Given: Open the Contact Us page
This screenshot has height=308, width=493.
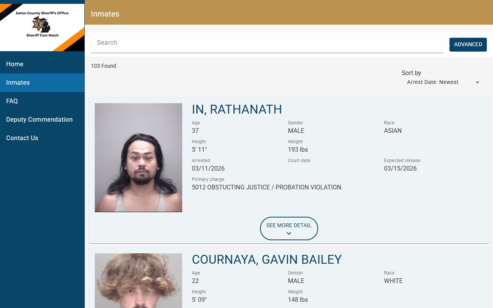Looking at the screenshot, I should click(x=42, y=138).
